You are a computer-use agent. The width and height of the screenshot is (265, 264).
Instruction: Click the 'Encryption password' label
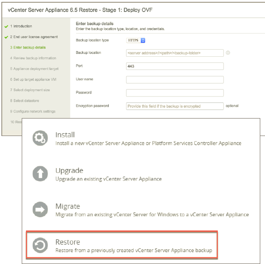pyautogui.click(x=92, y=106)
